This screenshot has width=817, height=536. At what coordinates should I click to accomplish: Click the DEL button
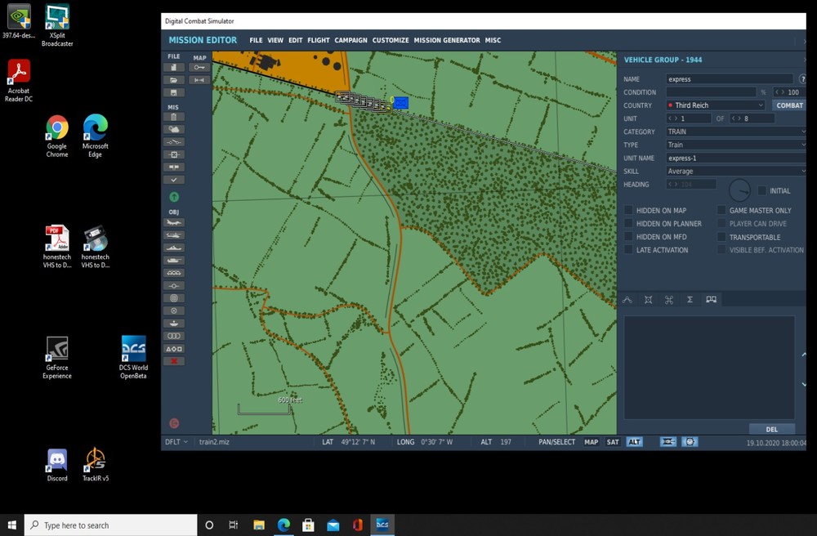tap(771, 429)
